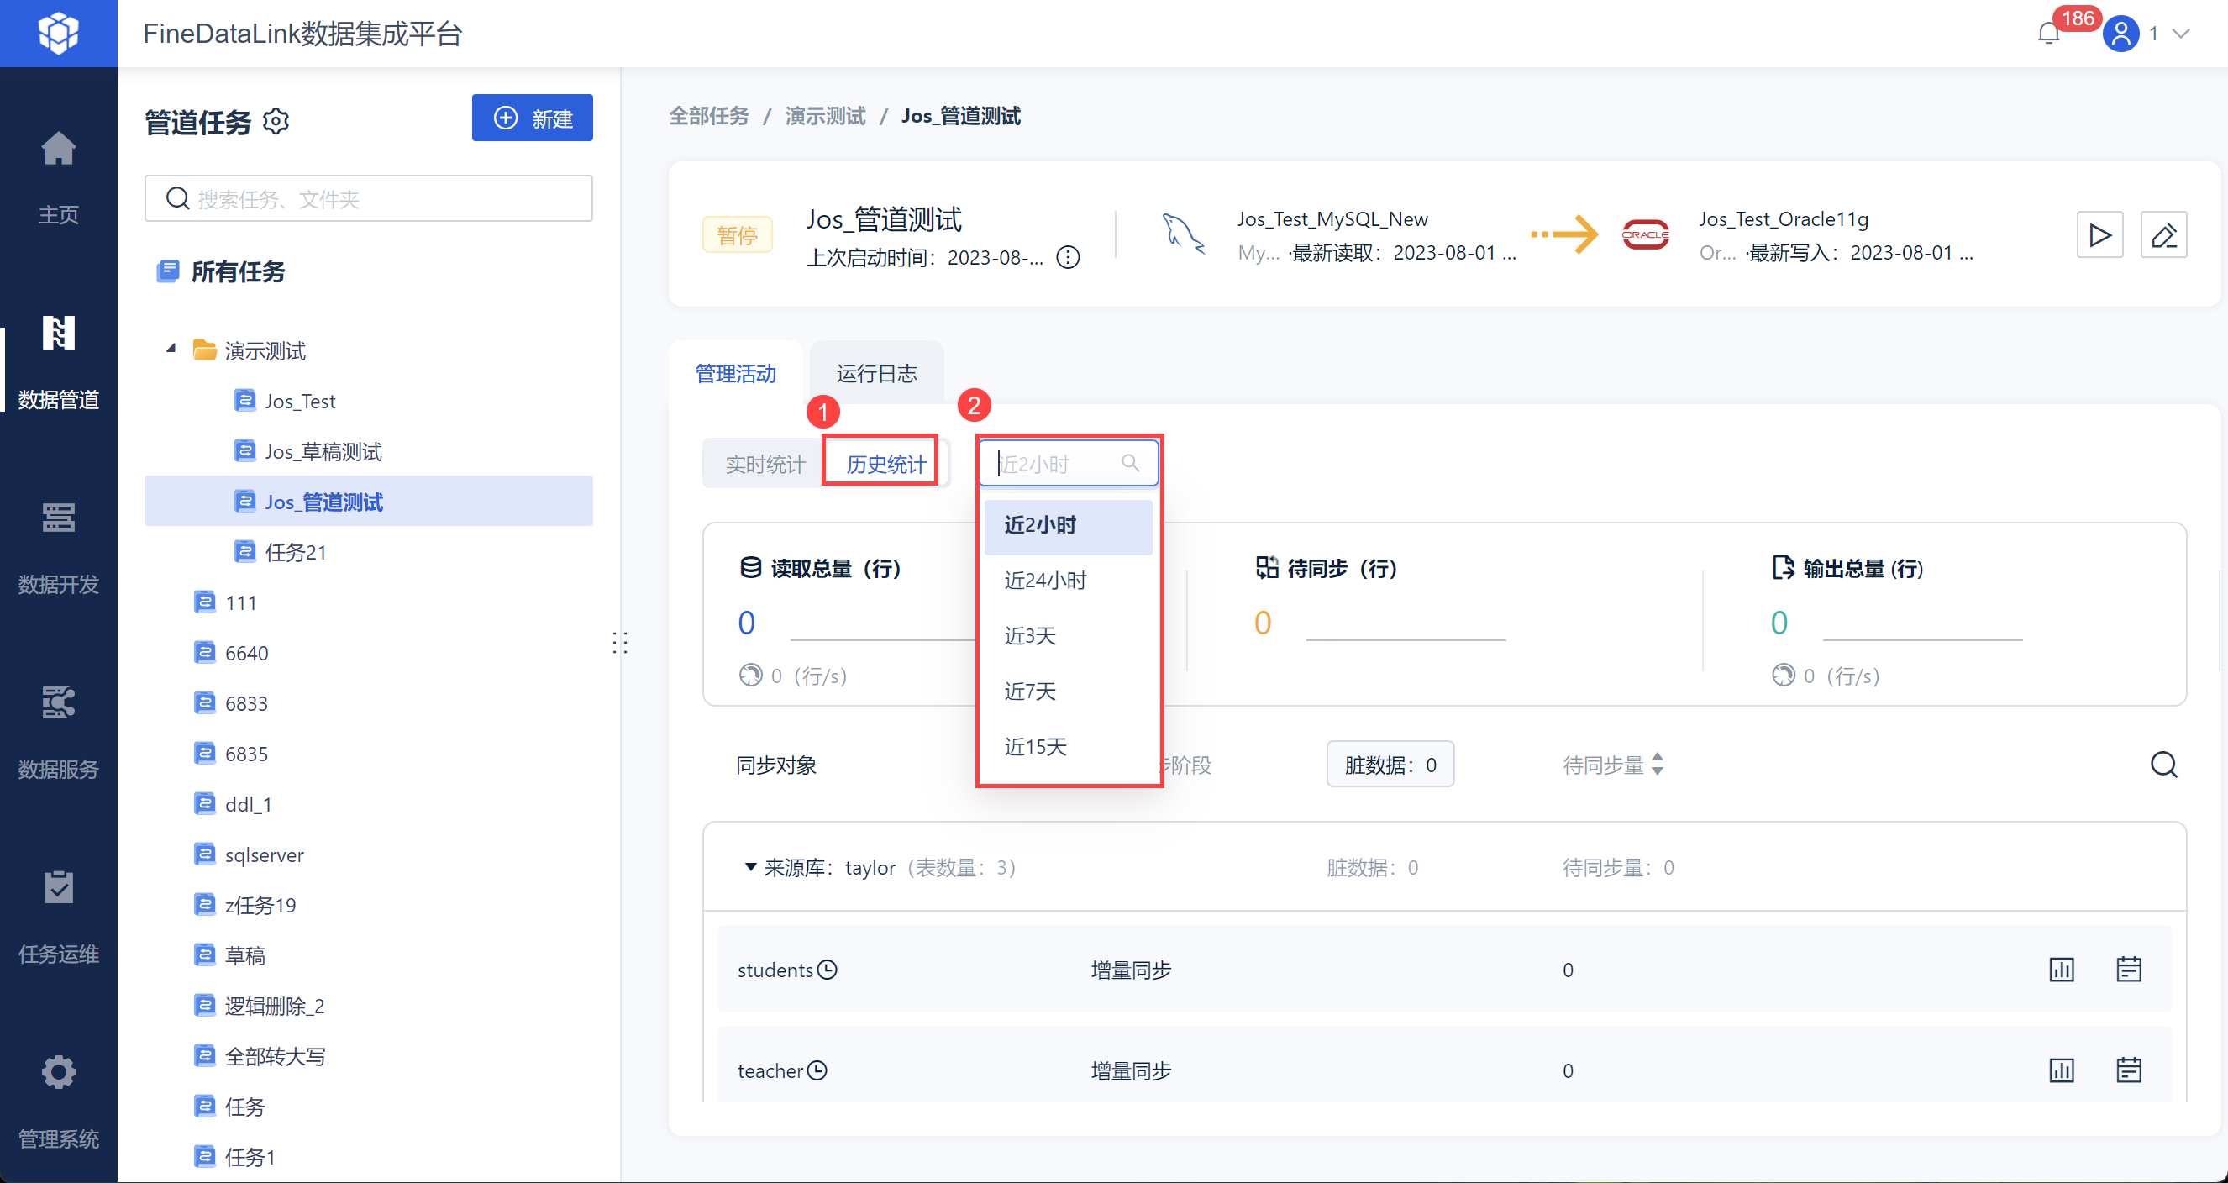Open the calendar log icon for teacher table
This screenshot has height=1183, width=2228.
[x=2128, y=1070]
